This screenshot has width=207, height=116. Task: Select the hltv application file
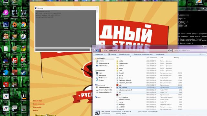[x=120, y=95]
